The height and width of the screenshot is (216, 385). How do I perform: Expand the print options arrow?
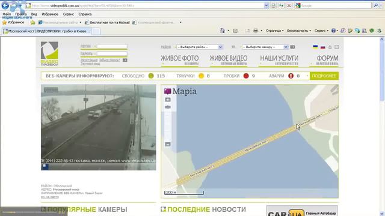261,31
